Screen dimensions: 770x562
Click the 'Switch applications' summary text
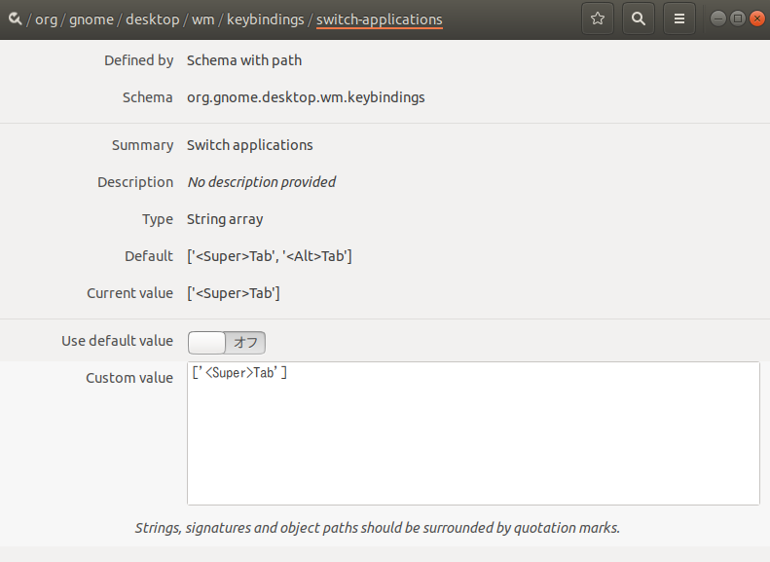click(249, 145)
